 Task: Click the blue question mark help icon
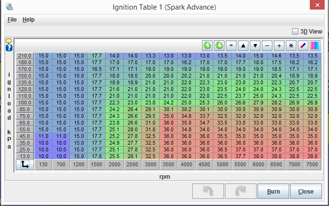(9, 48)
